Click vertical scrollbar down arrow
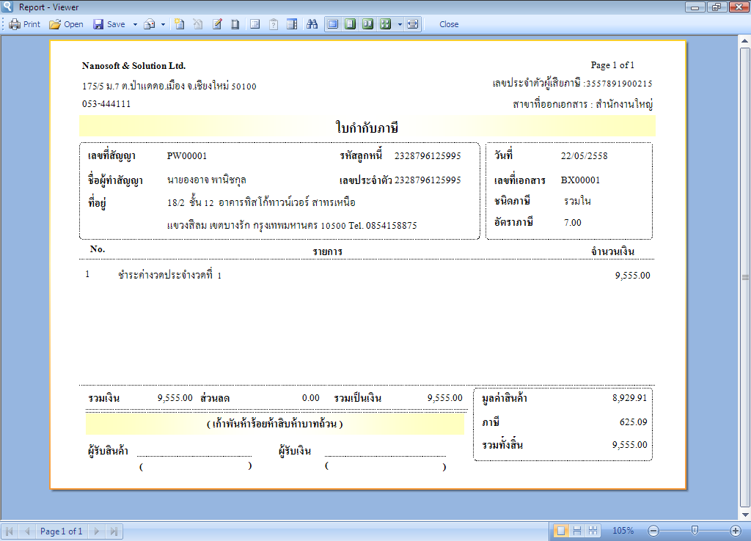The image size is (751, 541). click(x=745, y=515)
